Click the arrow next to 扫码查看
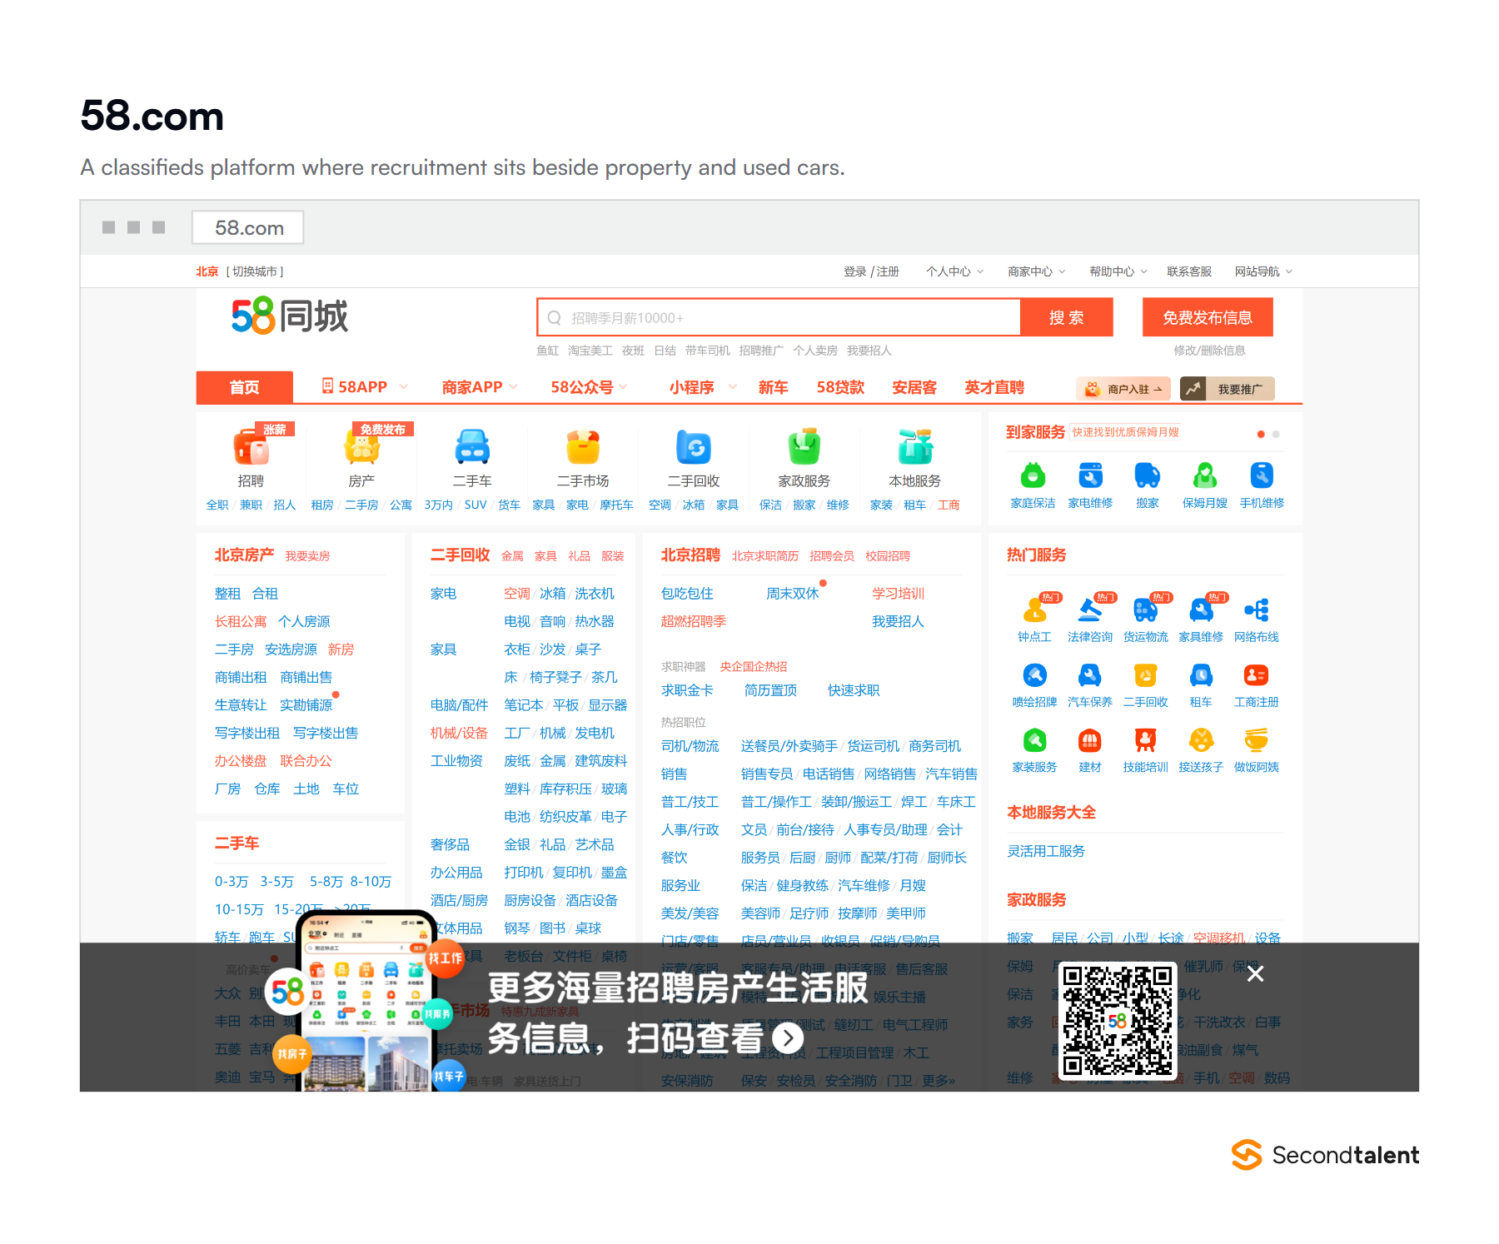 coord(788,1038)
